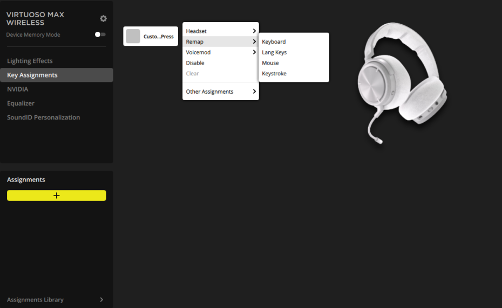502x308 pixels.
Task: Click gray icon in assignment tile
Action: pos(133,36)
